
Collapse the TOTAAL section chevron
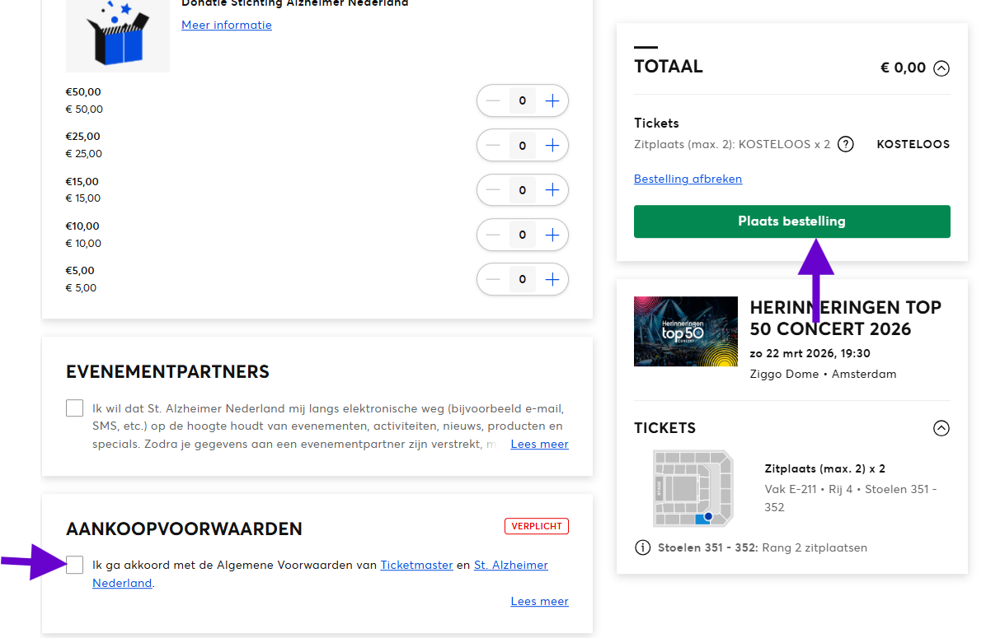(941, 68)
